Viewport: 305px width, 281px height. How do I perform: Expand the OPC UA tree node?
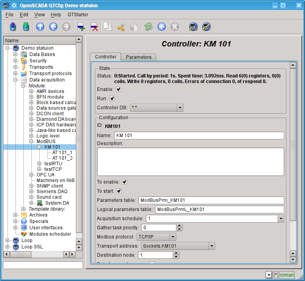(31, 175)
